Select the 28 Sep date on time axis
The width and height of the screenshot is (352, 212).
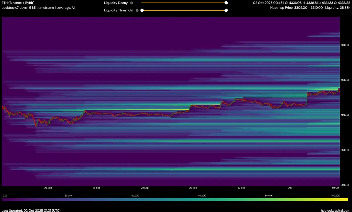[x=145, y=188]
